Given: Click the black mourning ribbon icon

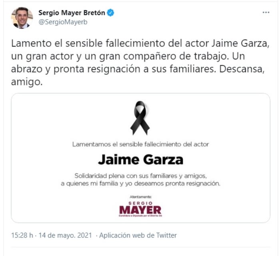Looking at the screenshot, I should 140,118.
